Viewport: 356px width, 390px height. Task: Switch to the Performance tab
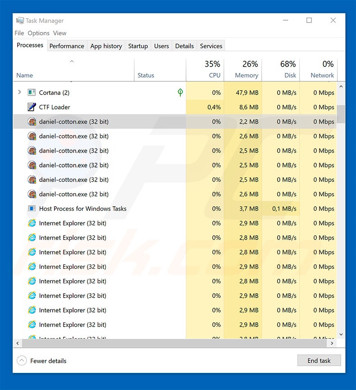(67, 46)
